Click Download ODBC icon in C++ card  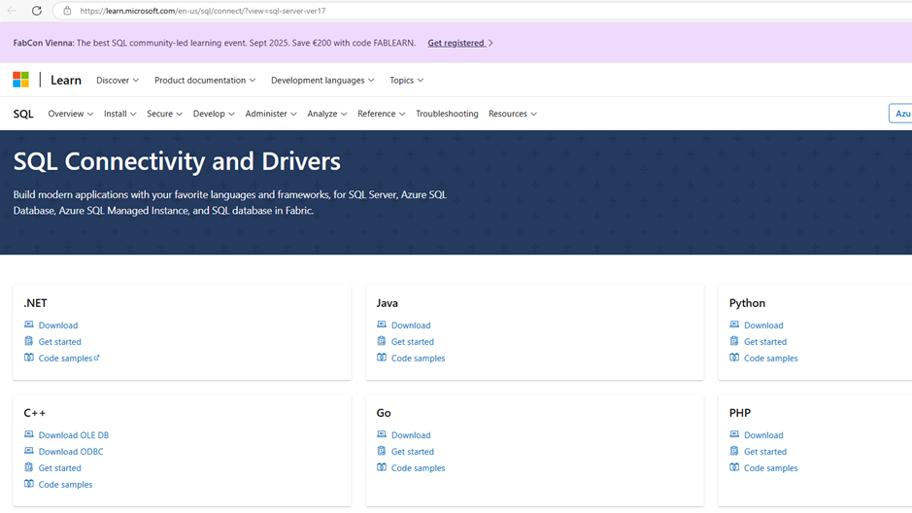[28, 451]
